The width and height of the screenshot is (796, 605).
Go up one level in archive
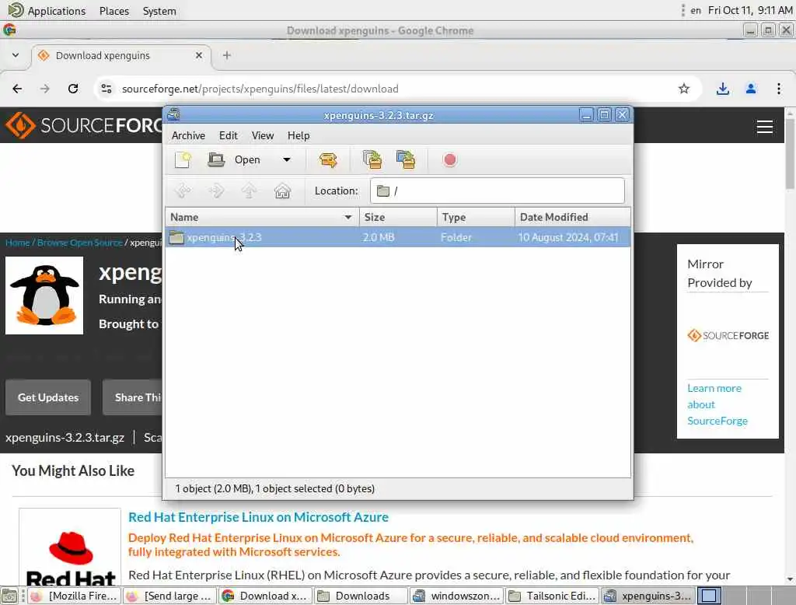(x=250, y=191)
